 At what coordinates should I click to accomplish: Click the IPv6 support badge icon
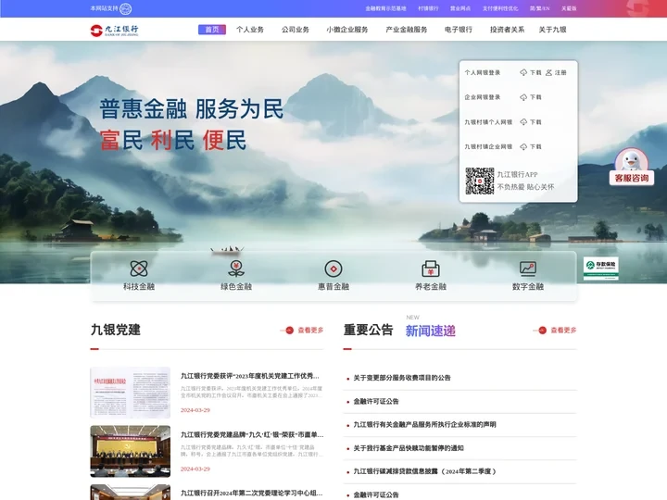[125, 8]
